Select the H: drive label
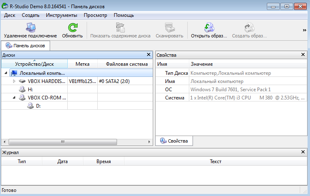This screenshot has height=196, width=310. [x=30, y=90]
